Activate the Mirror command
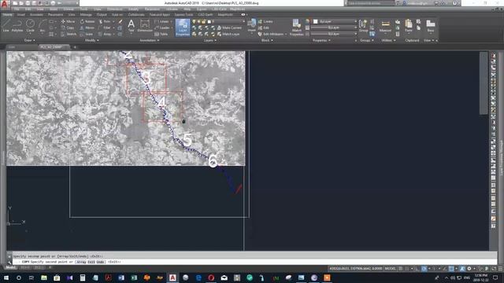504x283 pixels. (87, 28)
